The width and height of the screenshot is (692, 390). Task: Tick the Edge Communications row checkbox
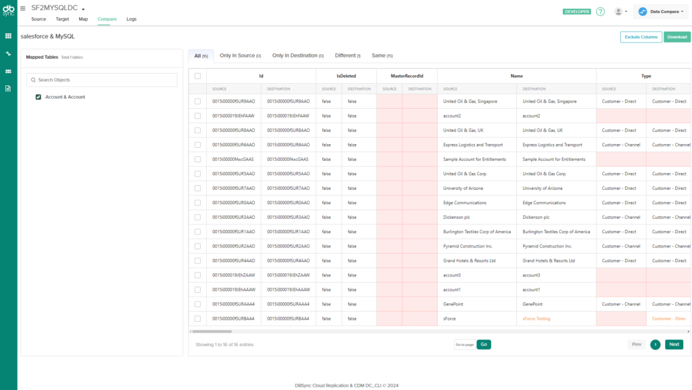pyautogui.click(x=198, y=203)
